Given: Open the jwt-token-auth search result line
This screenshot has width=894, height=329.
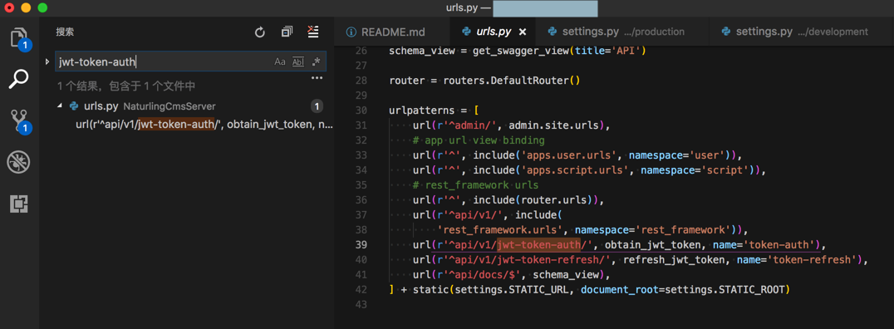Looking at the screenshot, I should (x=204, y=125).
